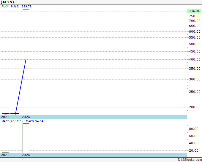
Task: Click the 40.00 MACD axis label
Action: (x=193, y=143)
